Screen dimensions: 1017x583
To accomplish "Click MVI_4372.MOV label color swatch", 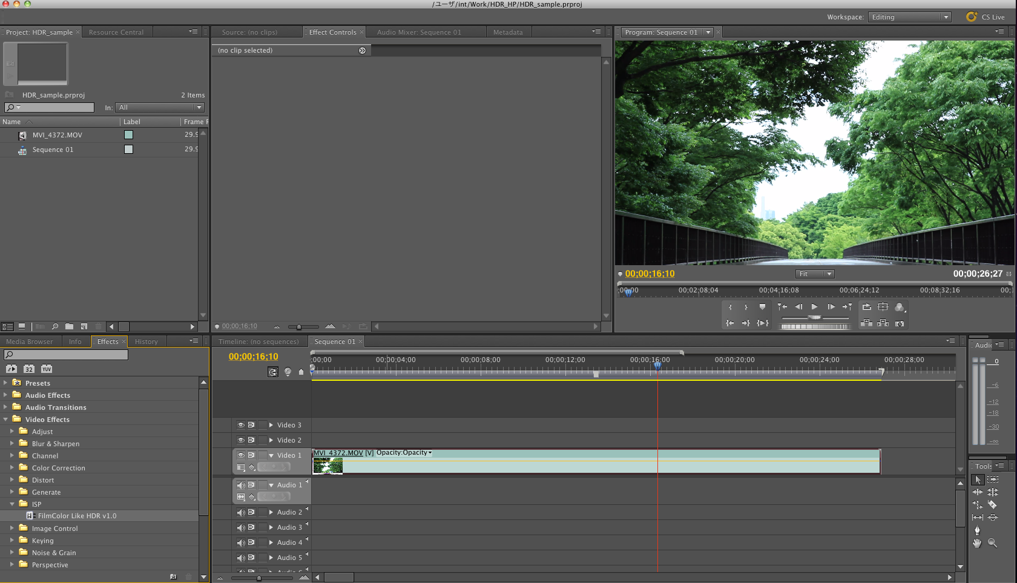I will click(x=128, y=135).
